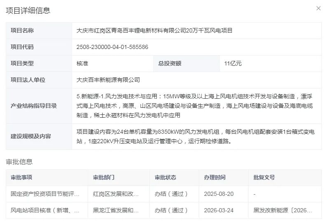This screenshot has height=223, width=328.
Task: Click the project code 2508-230000-04-01-585586
Action: pyautogui.click(x=112, y=47)
